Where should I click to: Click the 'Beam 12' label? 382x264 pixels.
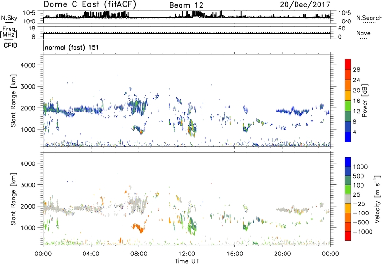[x=186, y=5]
